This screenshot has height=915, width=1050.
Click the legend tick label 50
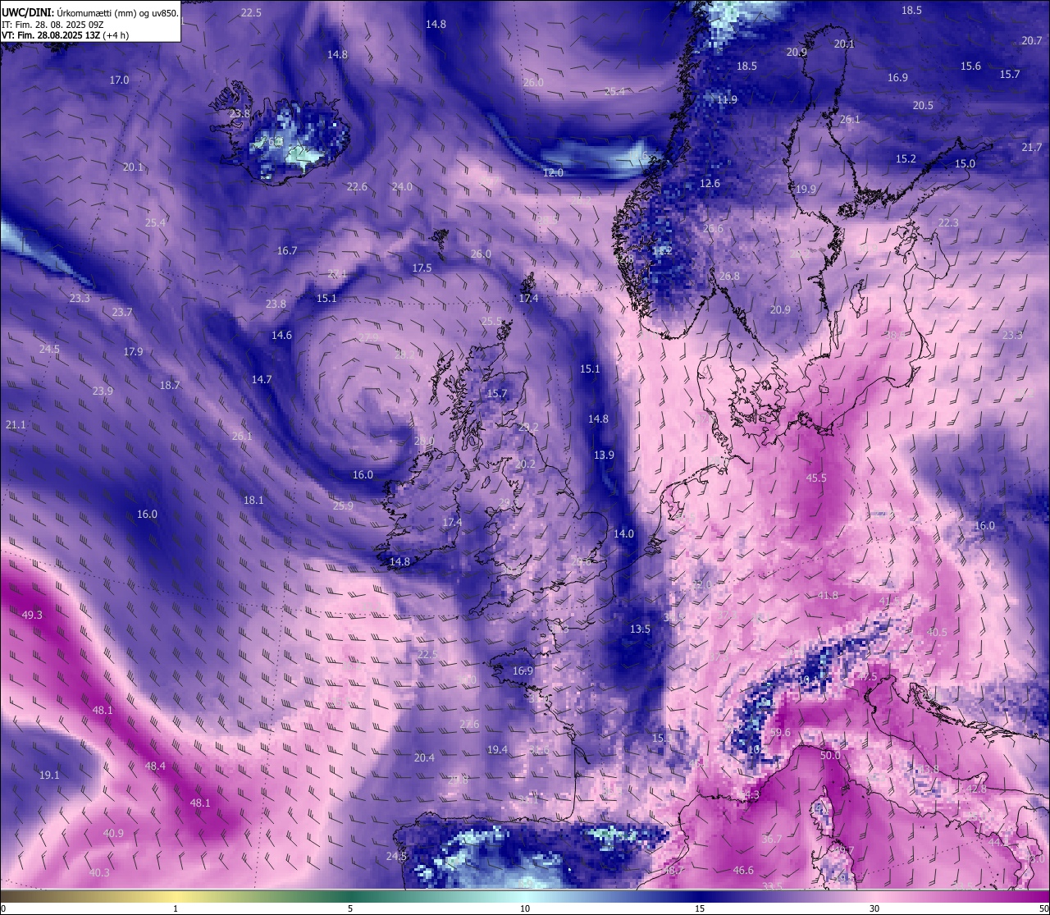tap(1043, 908)
